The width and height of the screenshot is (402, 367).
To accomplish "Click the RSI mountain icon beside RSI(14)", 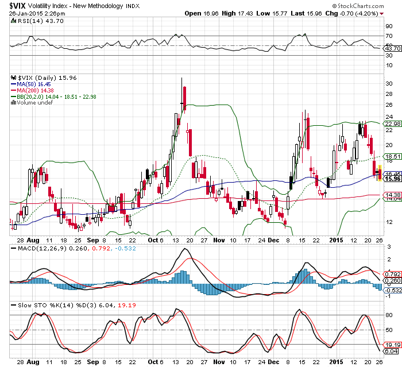I will pyautogui.click(x=13, y=21).
